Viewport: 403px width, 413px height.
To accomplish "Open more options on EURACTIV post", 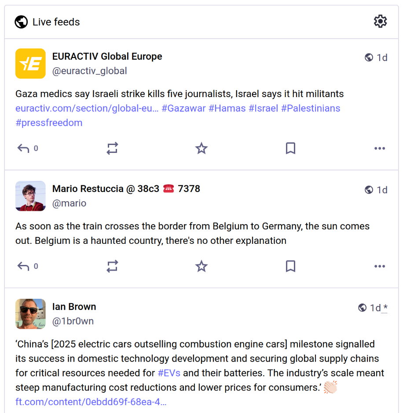I will (380, 149).
